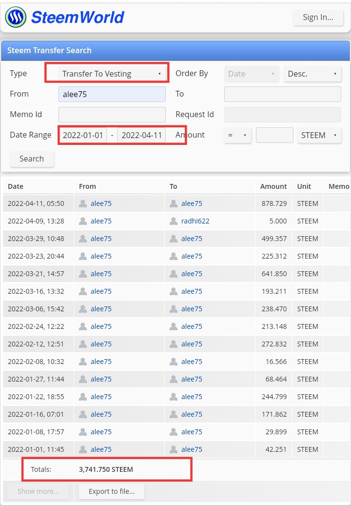This screenshot has width=351, height=506.
Task: Focus the Request Id input field
Action: [x=283, y=115]
